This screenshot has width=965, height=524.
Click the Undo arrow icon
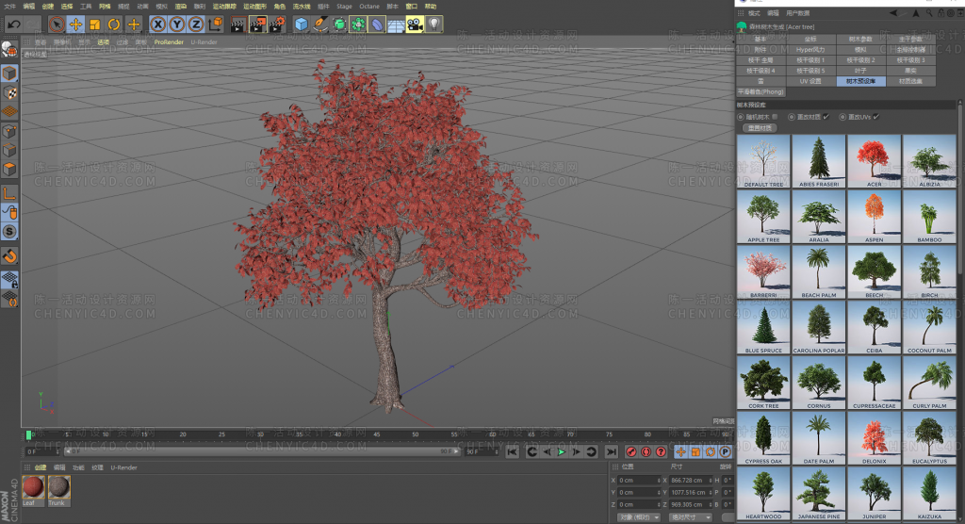coord(13,24)
